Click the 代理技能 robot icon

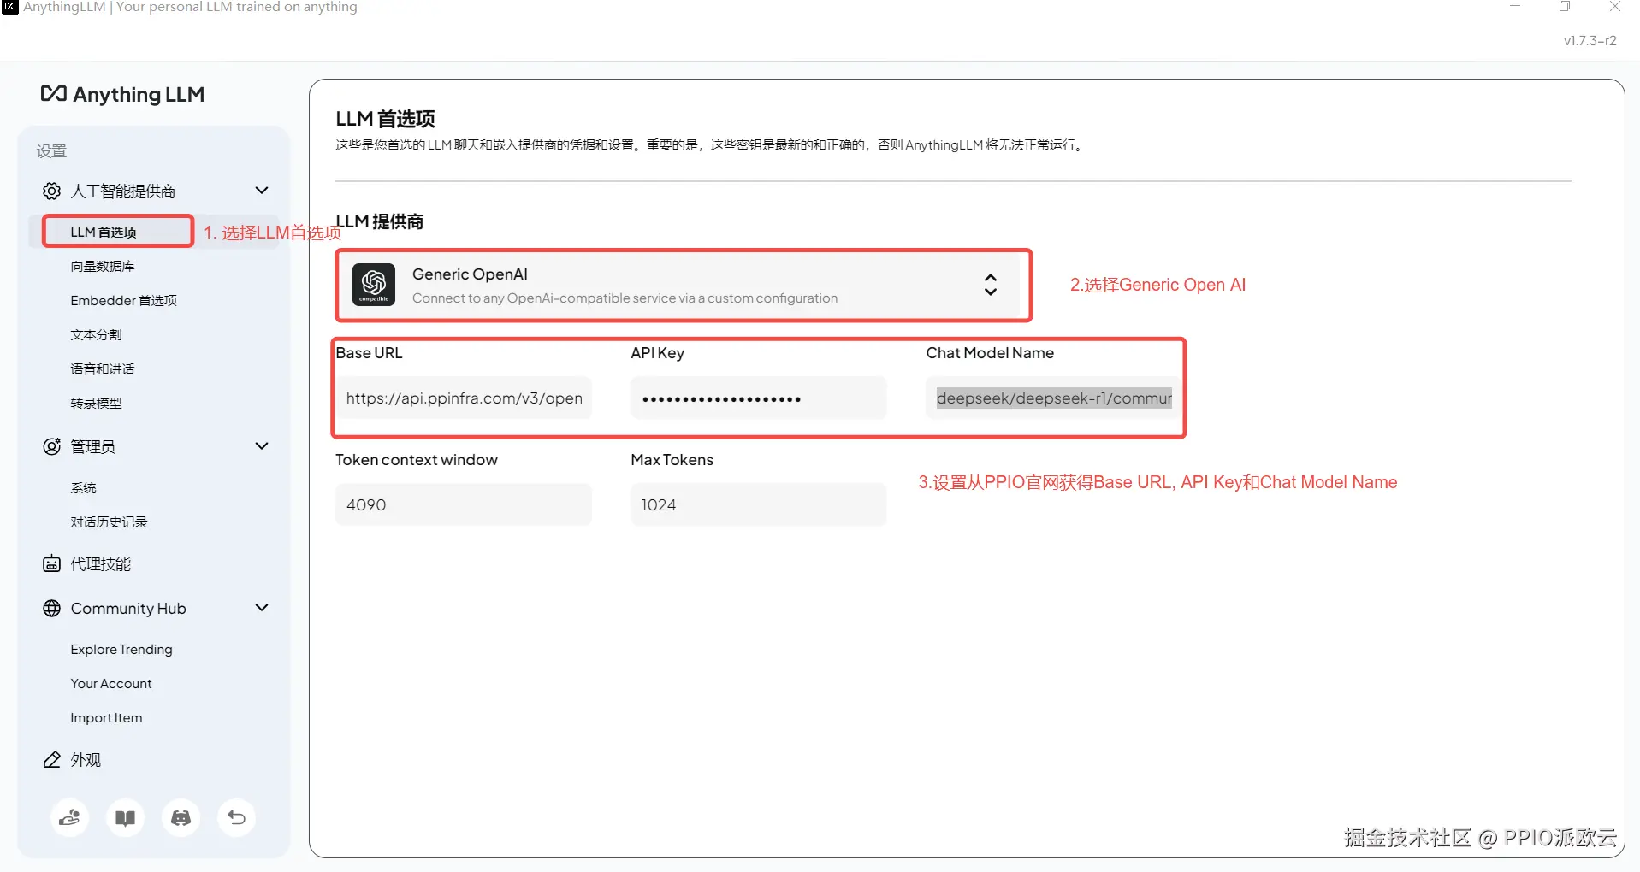(51, 563)
